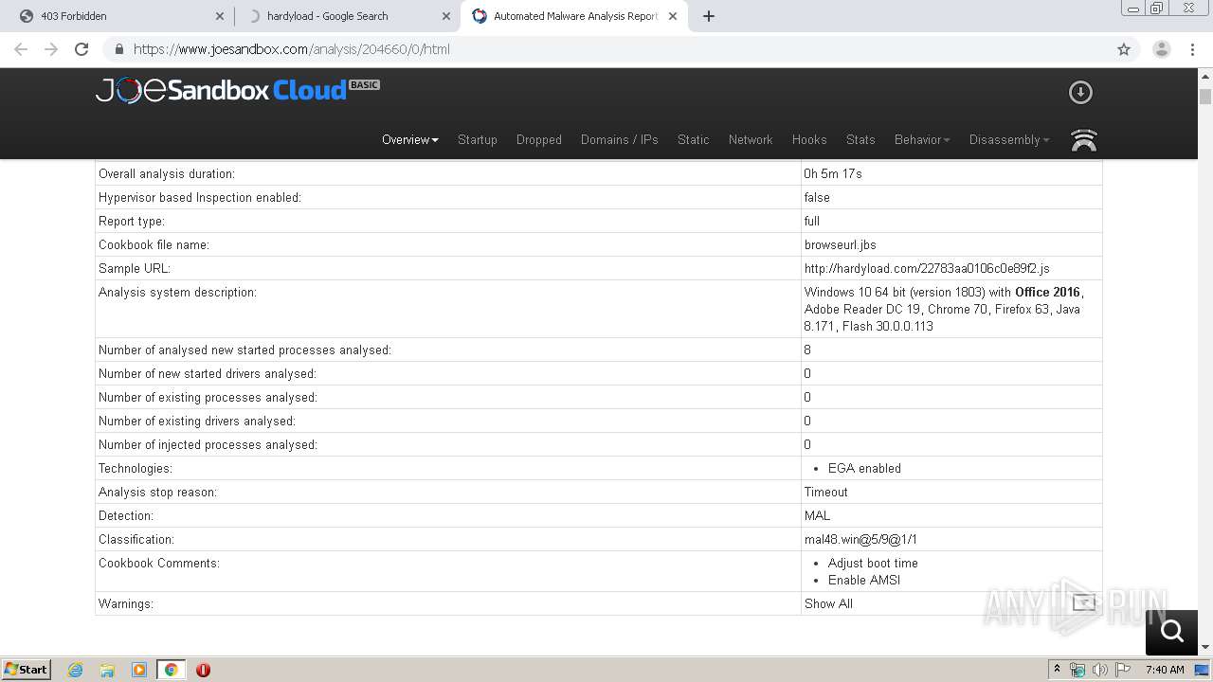Click the taskbar clock 7:40 AM
Image resolution: width=1213 pixels, height=682 pixels.
click(1165, 670)
